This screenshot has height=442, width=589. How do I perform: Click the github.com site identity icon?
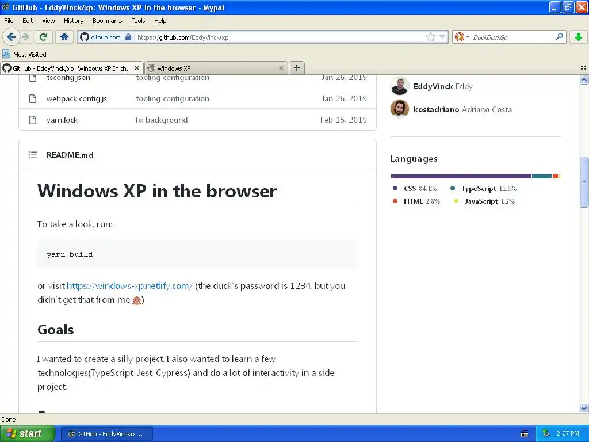click(85, 37)
